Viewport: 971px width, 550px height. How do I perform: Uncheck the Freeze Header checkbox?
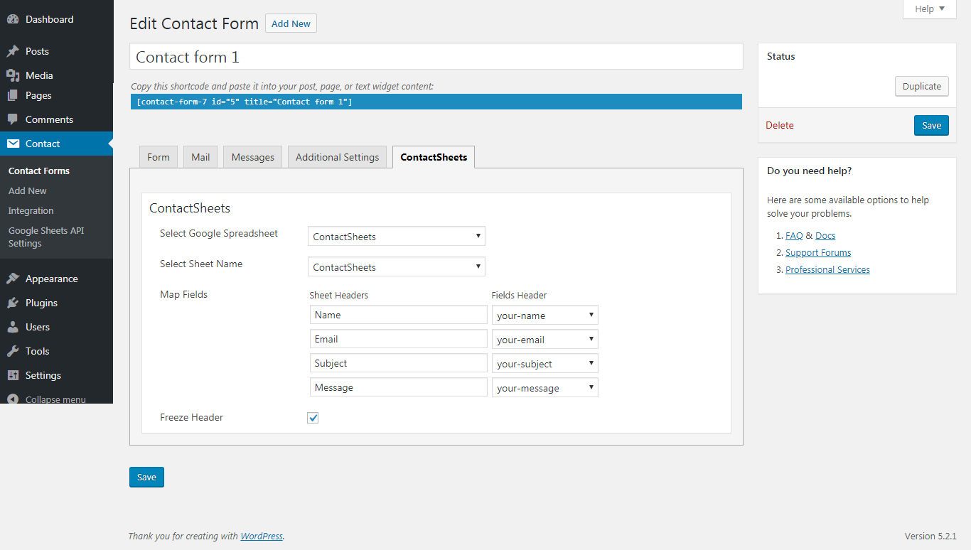pos(313,418)
